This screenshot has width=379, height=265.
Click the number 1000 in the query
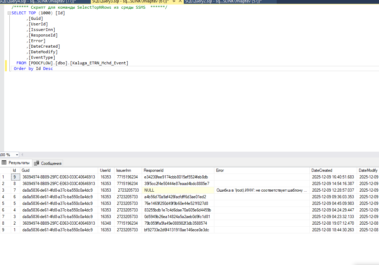pyautogui.click(x=46, y=13)
